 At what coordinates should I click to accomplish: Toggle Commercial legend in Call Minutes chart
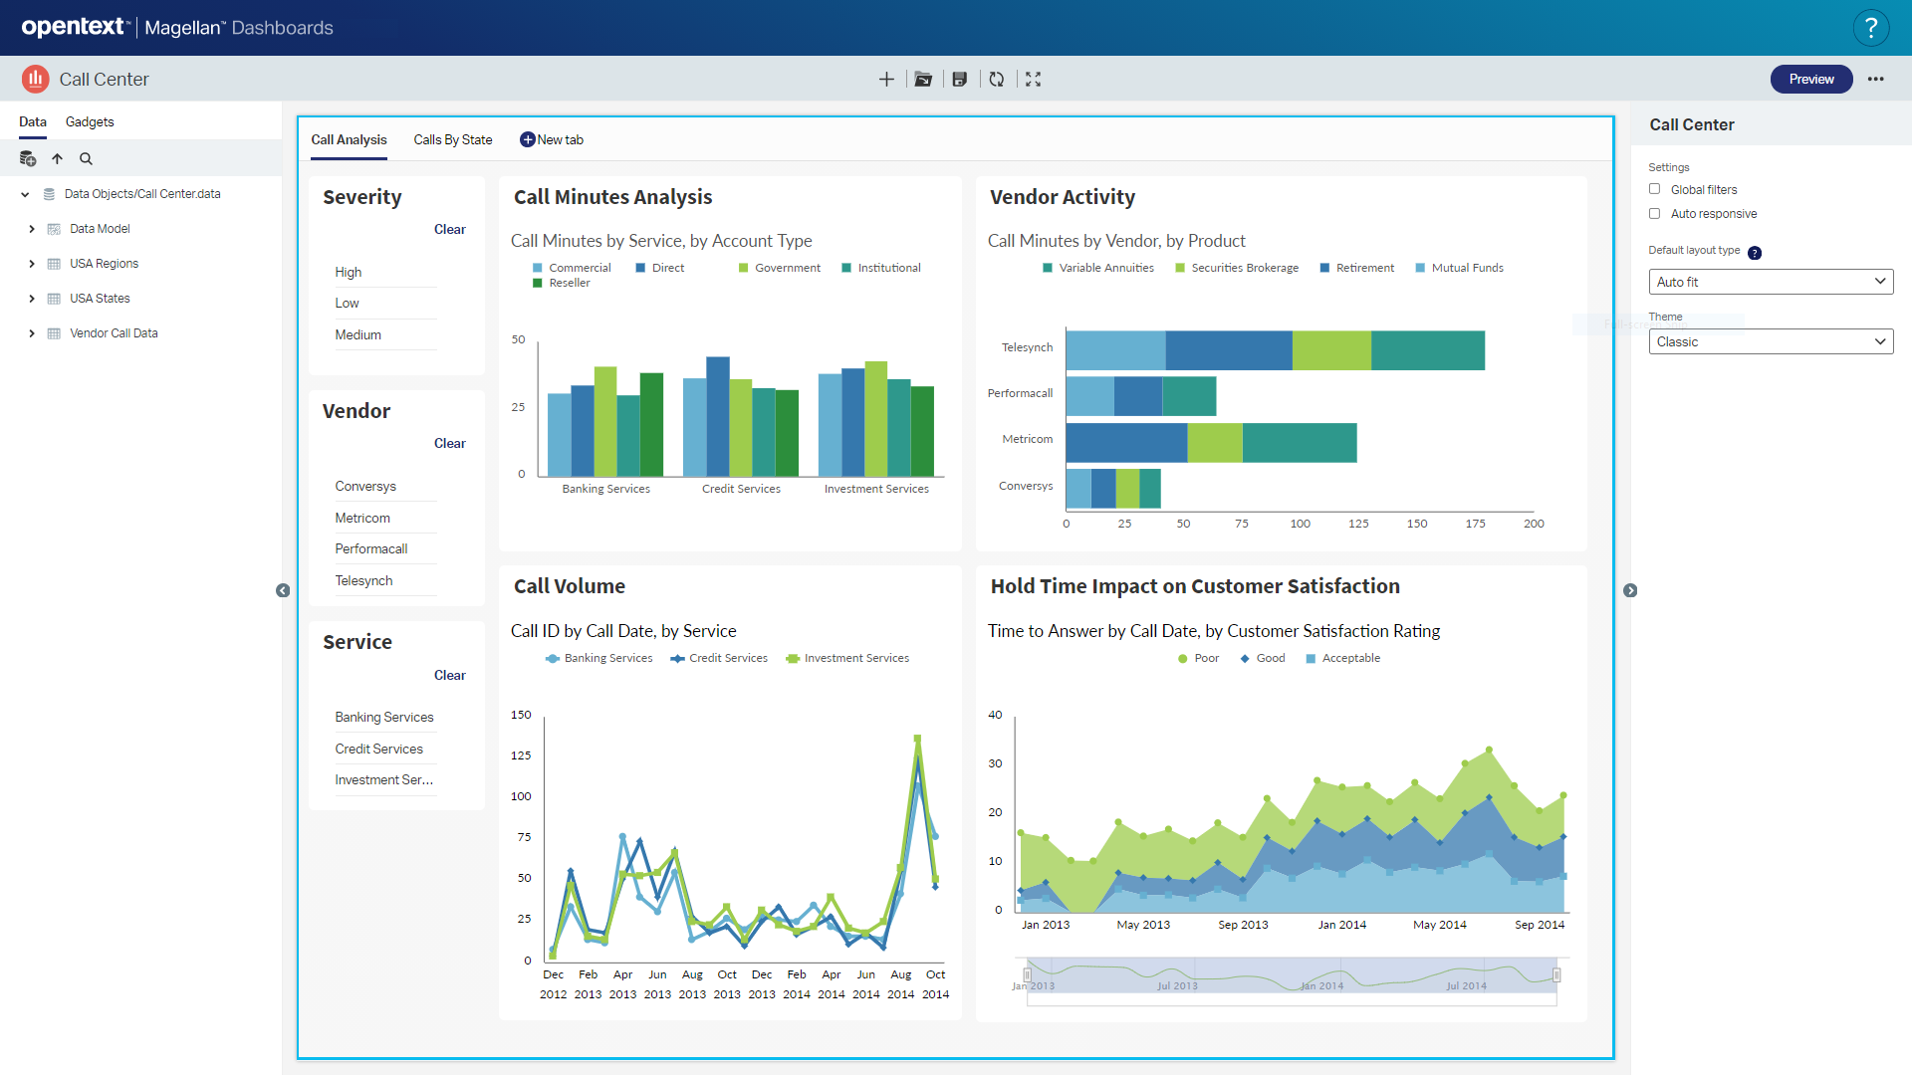click(572, 268)
